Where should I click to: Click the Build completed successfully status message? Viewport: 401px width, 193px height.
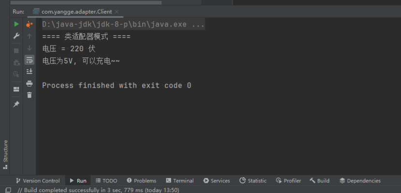[99, 190]
